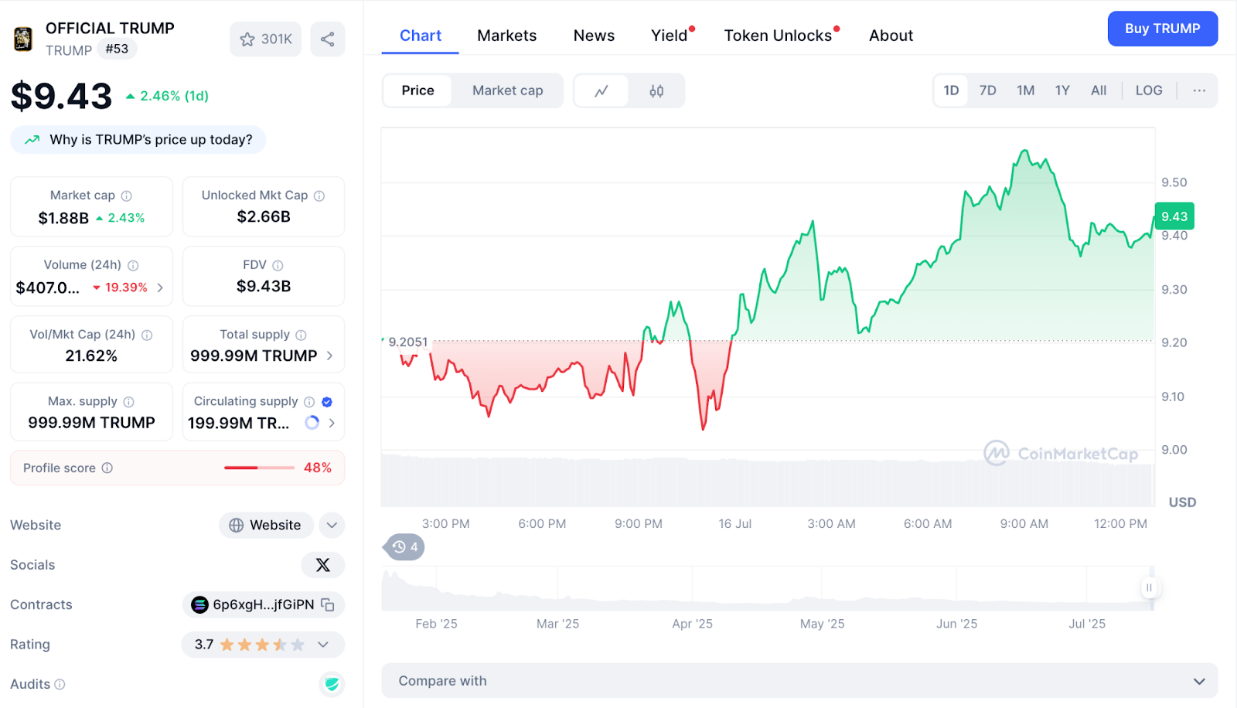Click the verified circulating supply badge
1237x708 pixels.
[327, 402]
